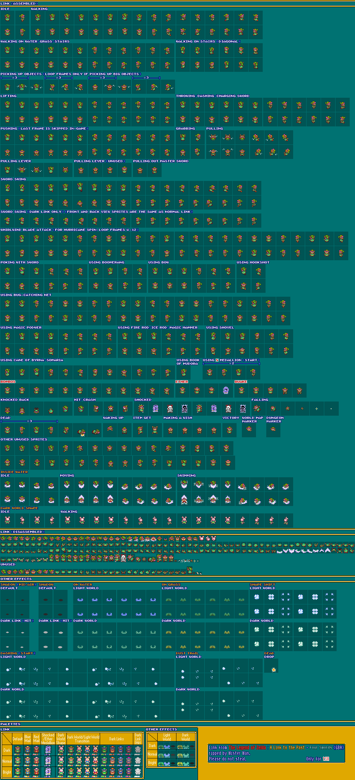Select the 'POKING WITH SWORD' label

(20, 262)
